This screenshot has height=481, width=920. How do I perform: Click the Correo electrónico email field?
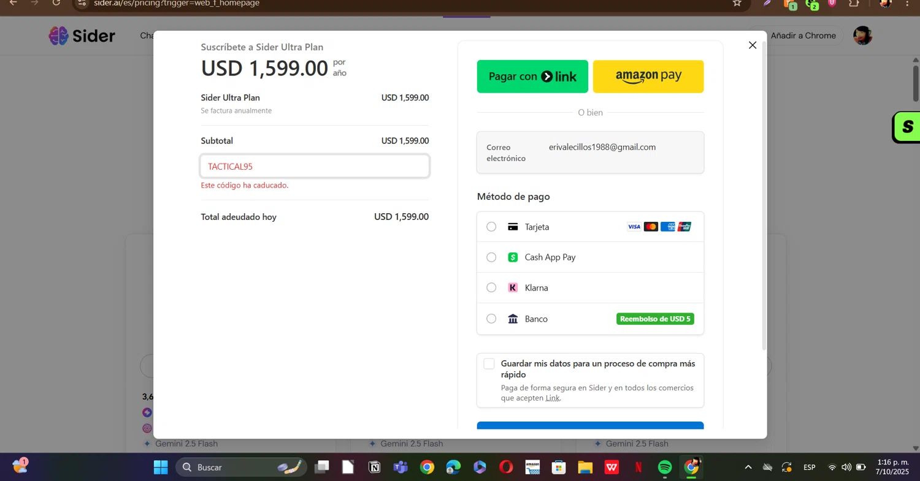point(590,153)
